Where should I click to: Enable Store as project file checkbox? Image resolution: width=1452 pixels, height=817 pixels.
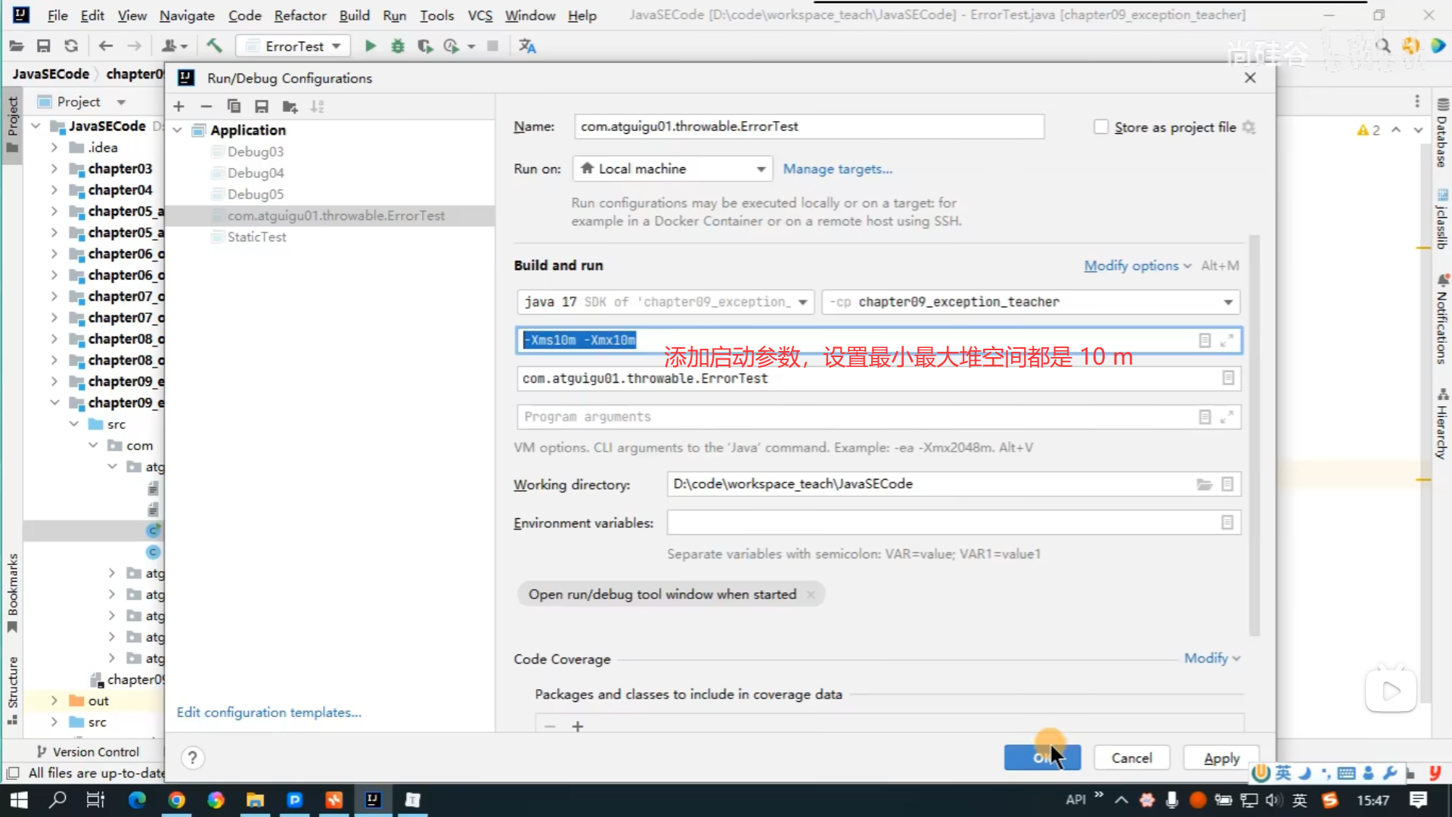pos(1101,127)
